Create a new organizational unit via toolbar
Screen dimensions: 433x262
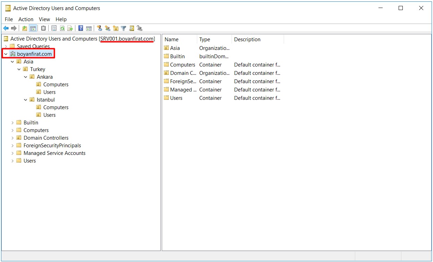pos(116,28)
